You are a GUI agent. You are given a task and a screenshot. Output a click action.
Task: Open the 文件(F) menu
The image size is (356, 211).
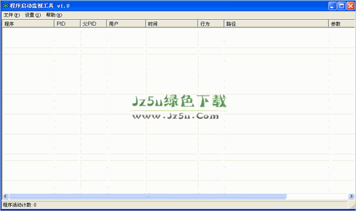(11, 15)
